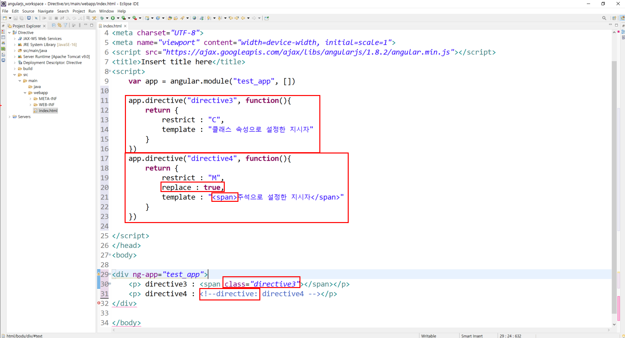
Task: Open the Debug button dropdown arrow
Action: coord(107,18)
